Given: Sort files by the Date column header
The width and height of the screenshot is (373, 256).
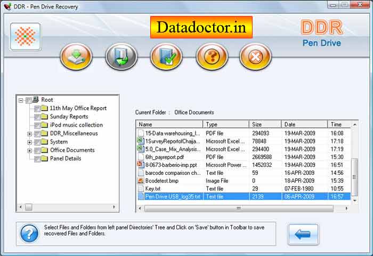Looking at the screenshot, I should [x=304, y=124].
